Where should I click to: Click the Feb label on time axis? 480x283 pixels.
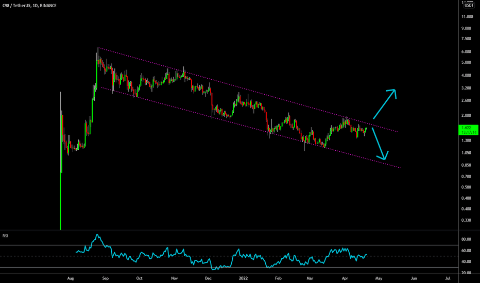tap(278, 278)
